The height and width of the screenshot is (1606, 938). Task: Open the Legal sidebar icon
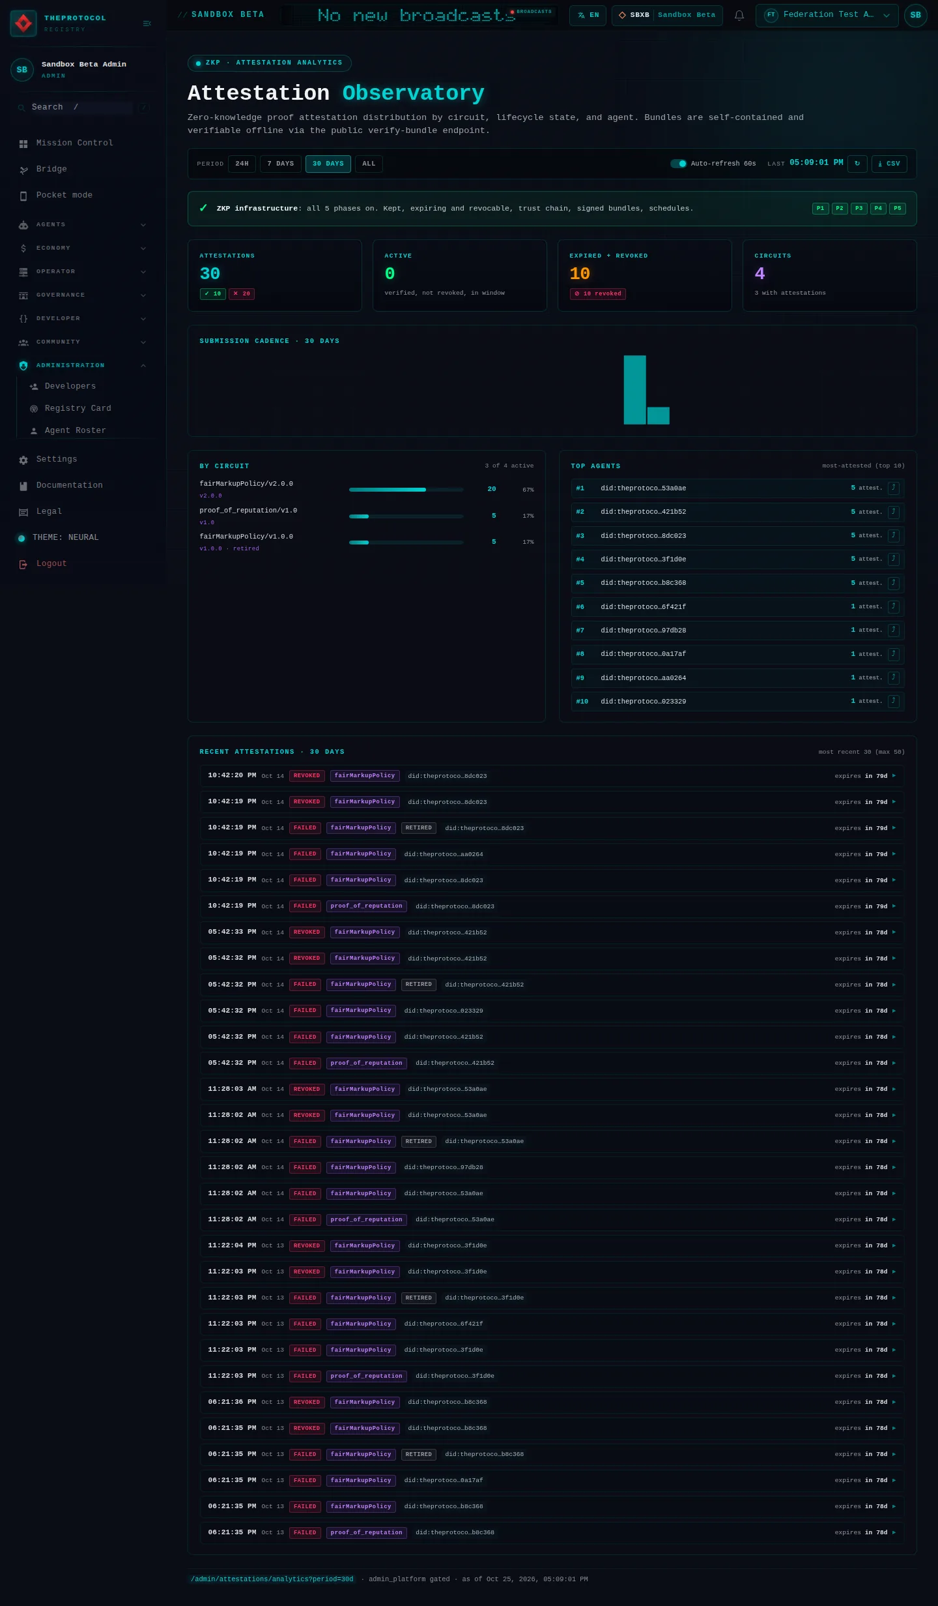(x=23, y=512)
